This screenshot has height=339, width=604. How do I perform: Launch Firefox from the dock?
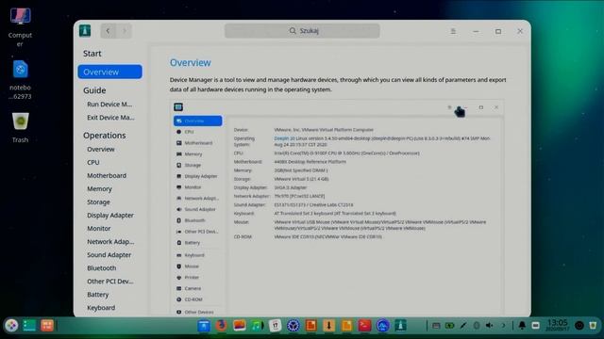tap(222, 326)
